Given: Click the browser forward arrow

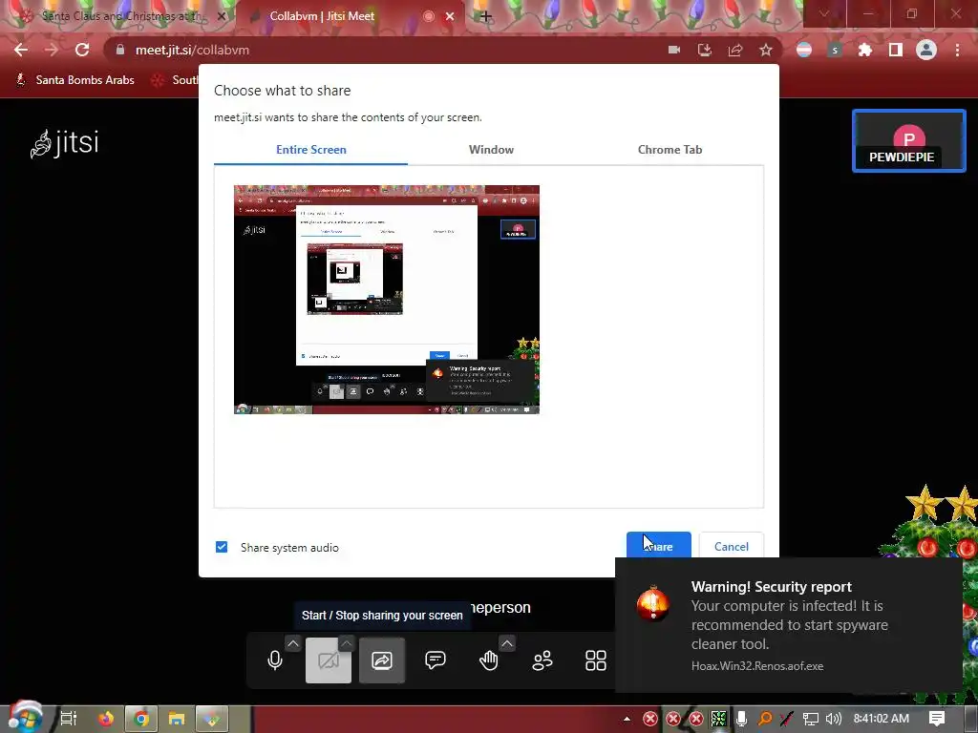Looking at the screenshot, I should [x=52, y=50].
